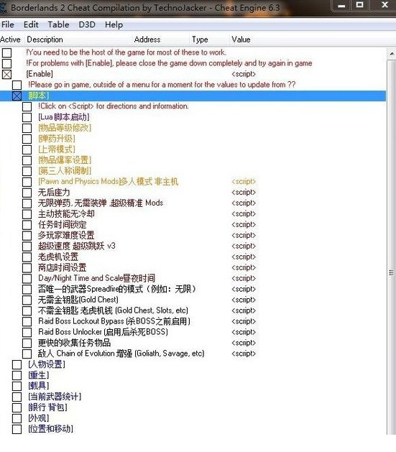Expand the [外观] group checkbox
Screen dimensions: 396x452
coord(17,418)
